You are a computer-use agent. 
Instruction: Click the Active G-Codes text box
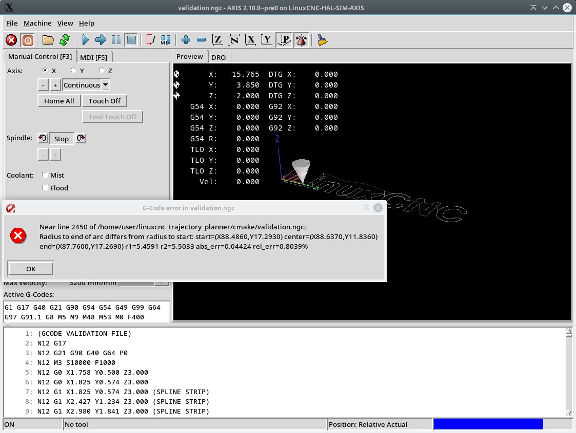coord(87,312)
